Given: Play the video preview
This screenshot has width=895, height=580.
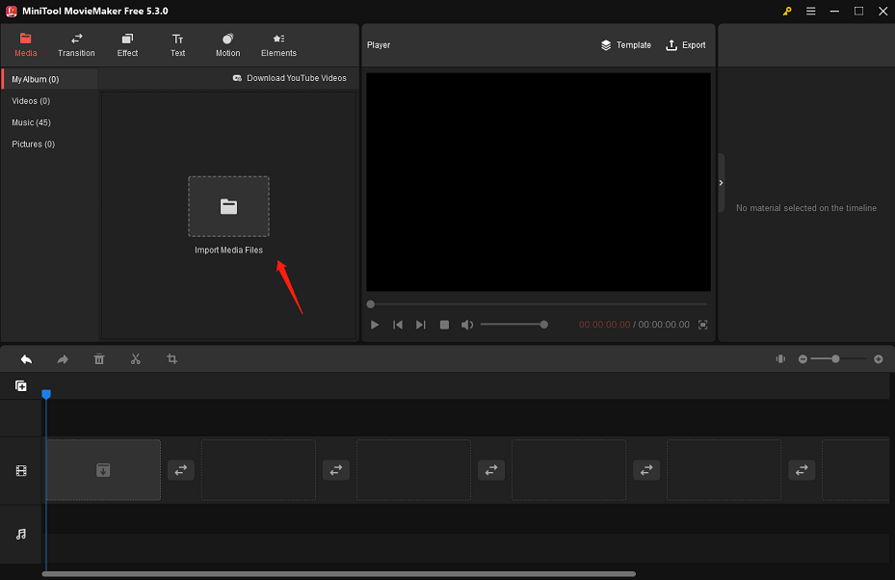Looking at the screenshot, I should pos(375,325).
